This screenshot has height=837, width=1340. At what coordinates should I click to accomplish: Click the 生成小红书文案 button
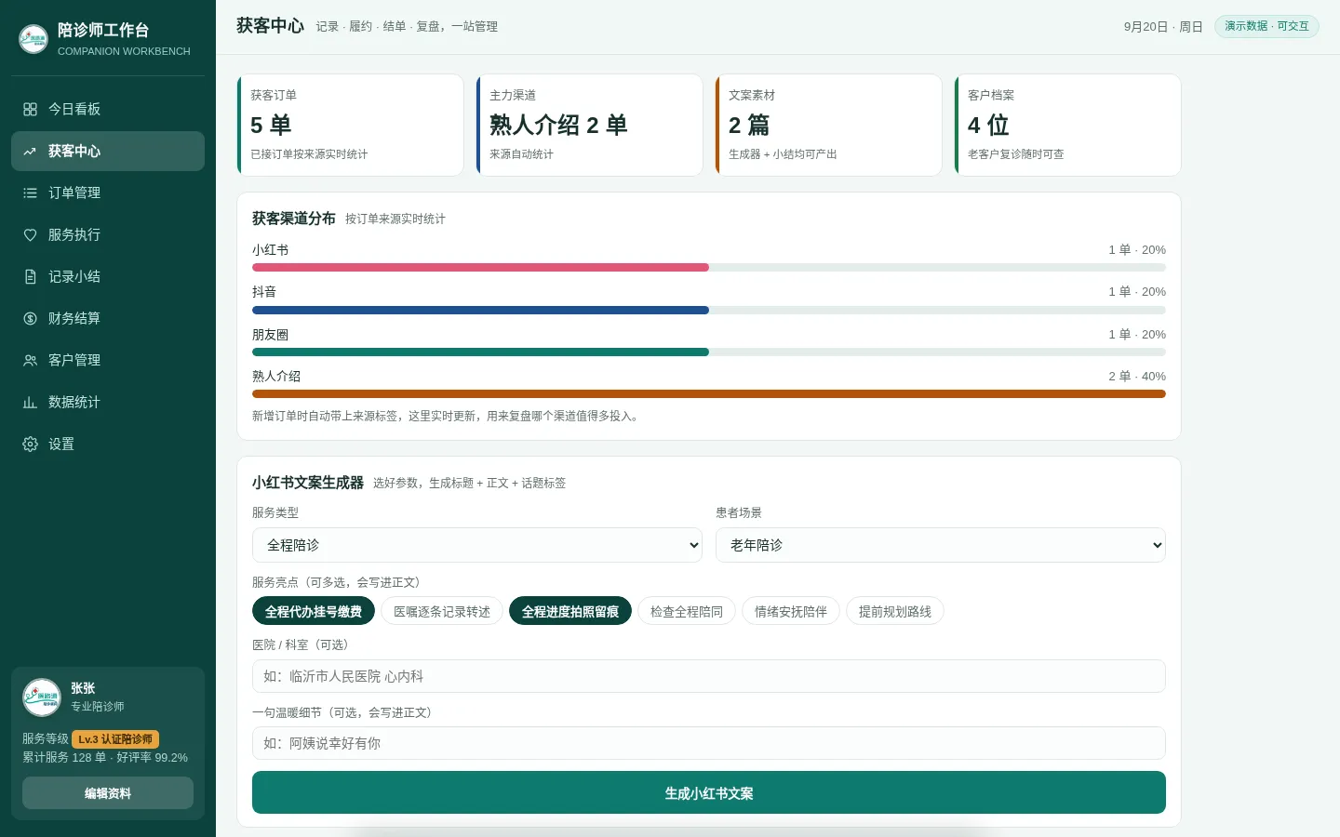[709, 792]
